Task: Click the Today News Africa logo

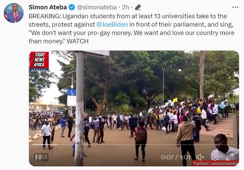Action: [39, 61]
